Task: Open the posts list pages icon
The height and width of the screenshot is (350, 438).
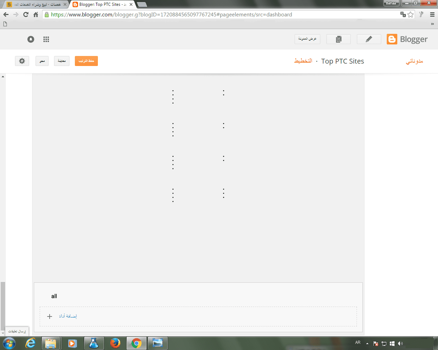Action: pos(338,39)
